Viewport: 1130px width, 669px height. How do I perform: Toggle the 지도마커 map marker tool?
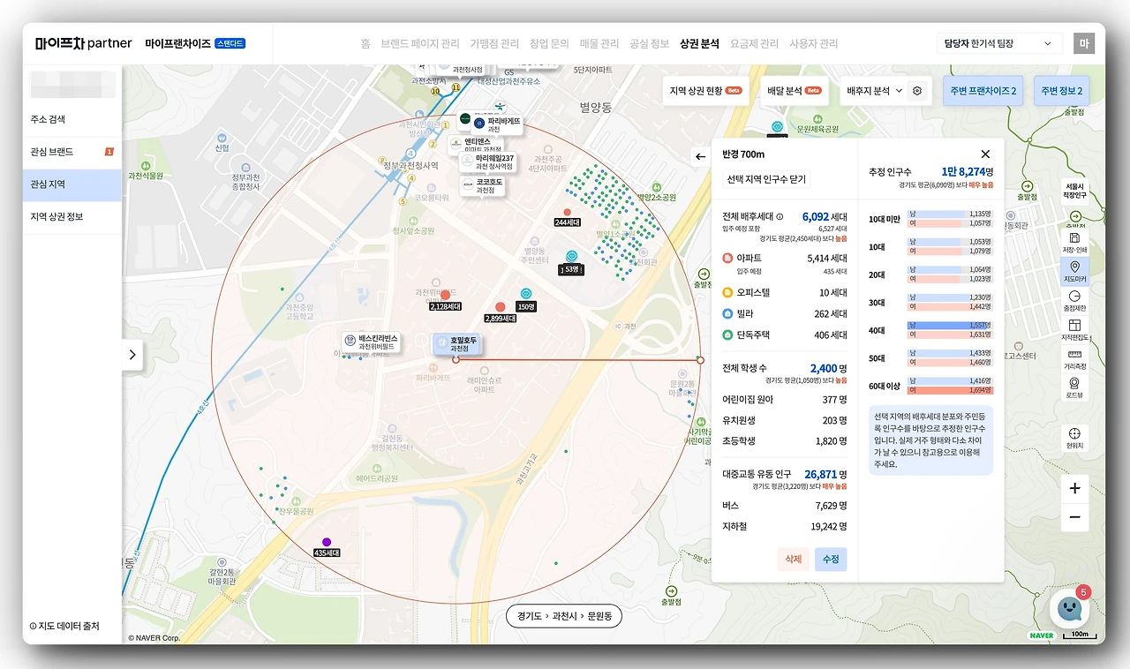(1074, 271)
